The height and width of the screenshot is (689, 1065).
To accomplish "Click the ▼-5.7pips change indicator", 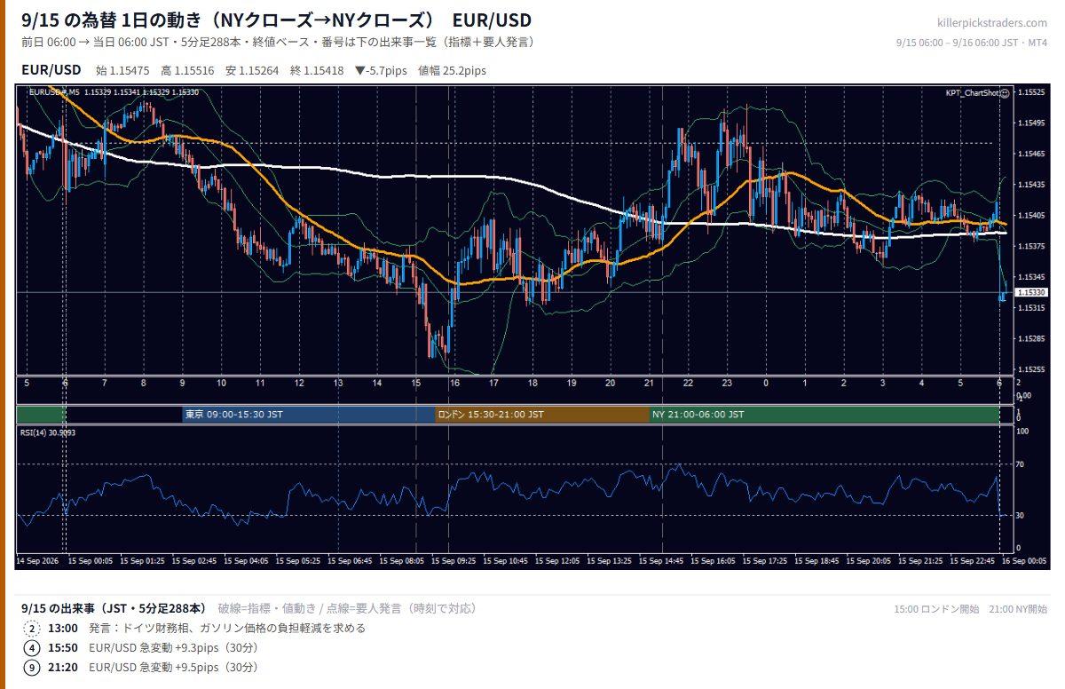I will pyautogui.click(x=381, y=70).
